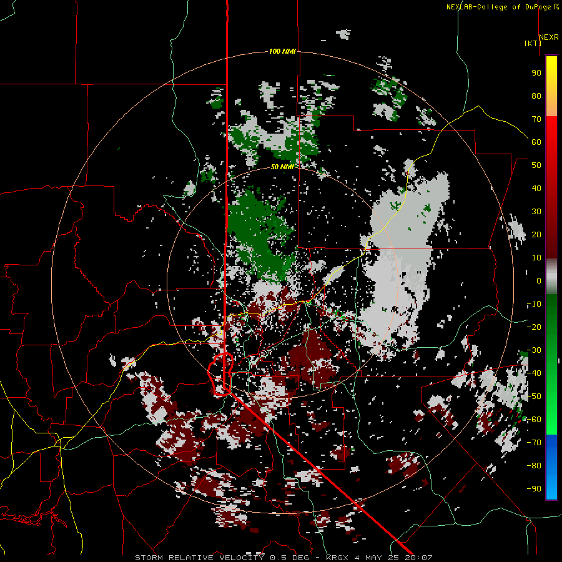Select the 30 value on velocity scale

tap(536, 212)
